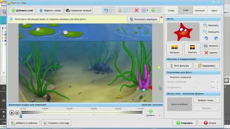Click the Растянуть button
Image resolution: width=230 pixels, height=129 pixels.
point(174,49)
